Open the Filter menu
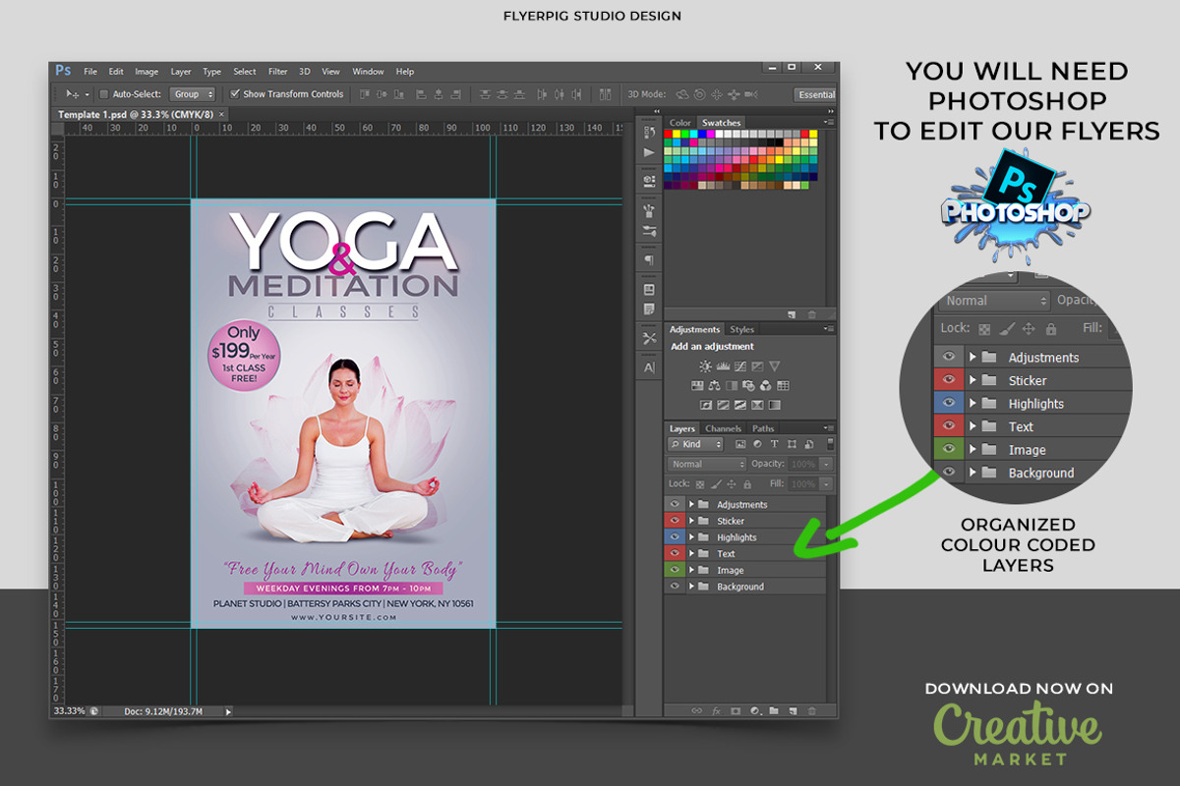 click(x=278, y=72)
